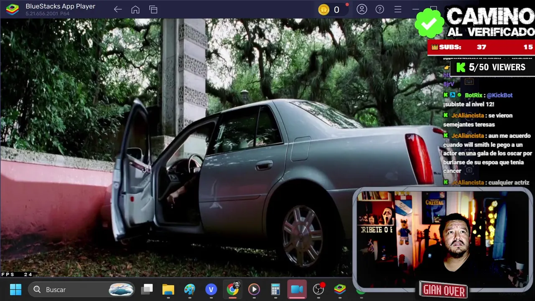The image size is (535, 301).
Task: Click the BlueStacks logo in the title bar
Action: click(12, 9)
